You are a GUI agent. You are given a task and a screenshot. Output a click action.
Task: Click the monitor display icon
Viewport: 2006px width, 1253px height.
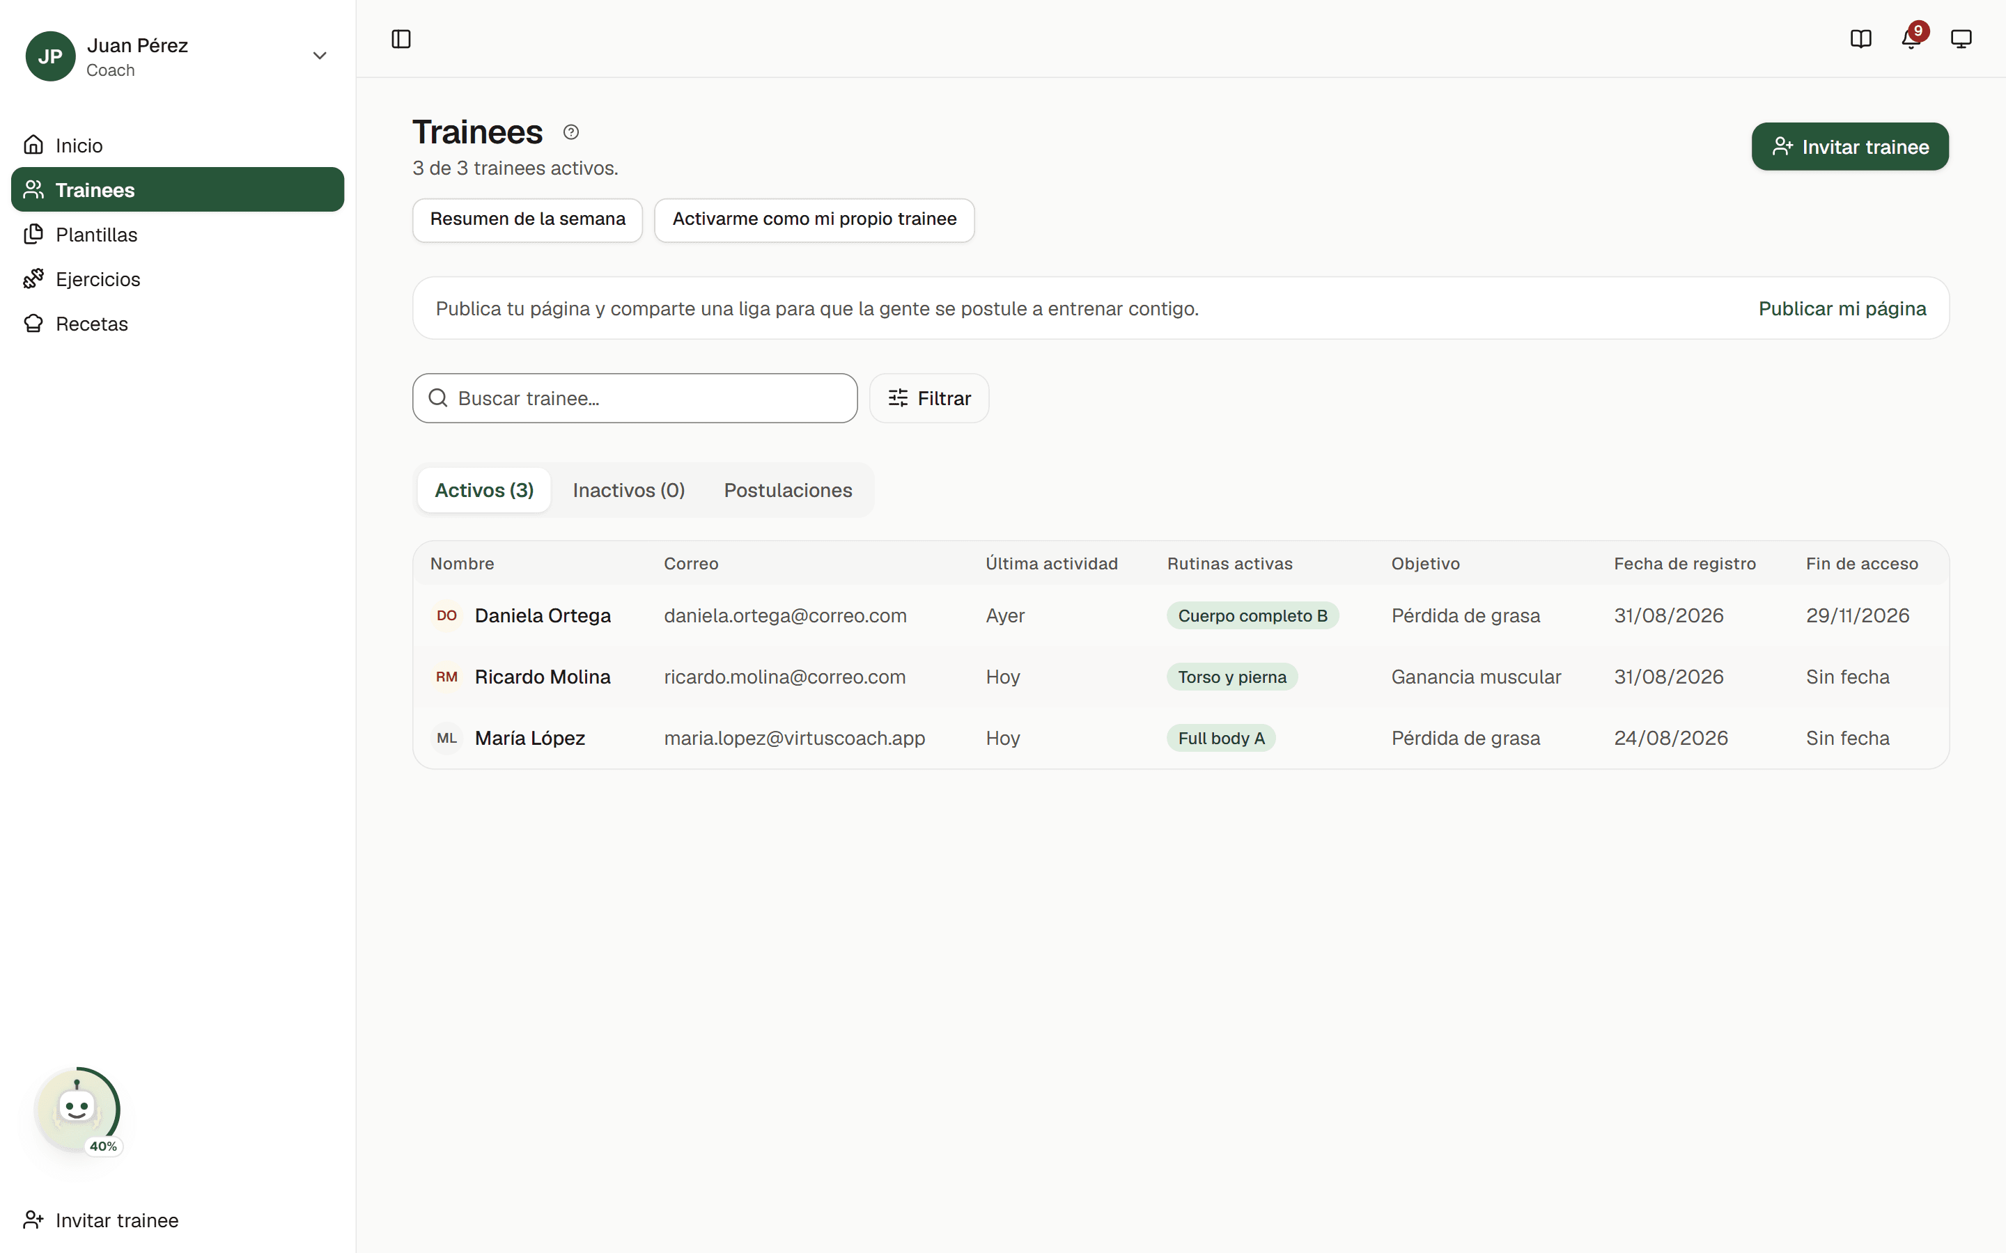point(1961,39)
